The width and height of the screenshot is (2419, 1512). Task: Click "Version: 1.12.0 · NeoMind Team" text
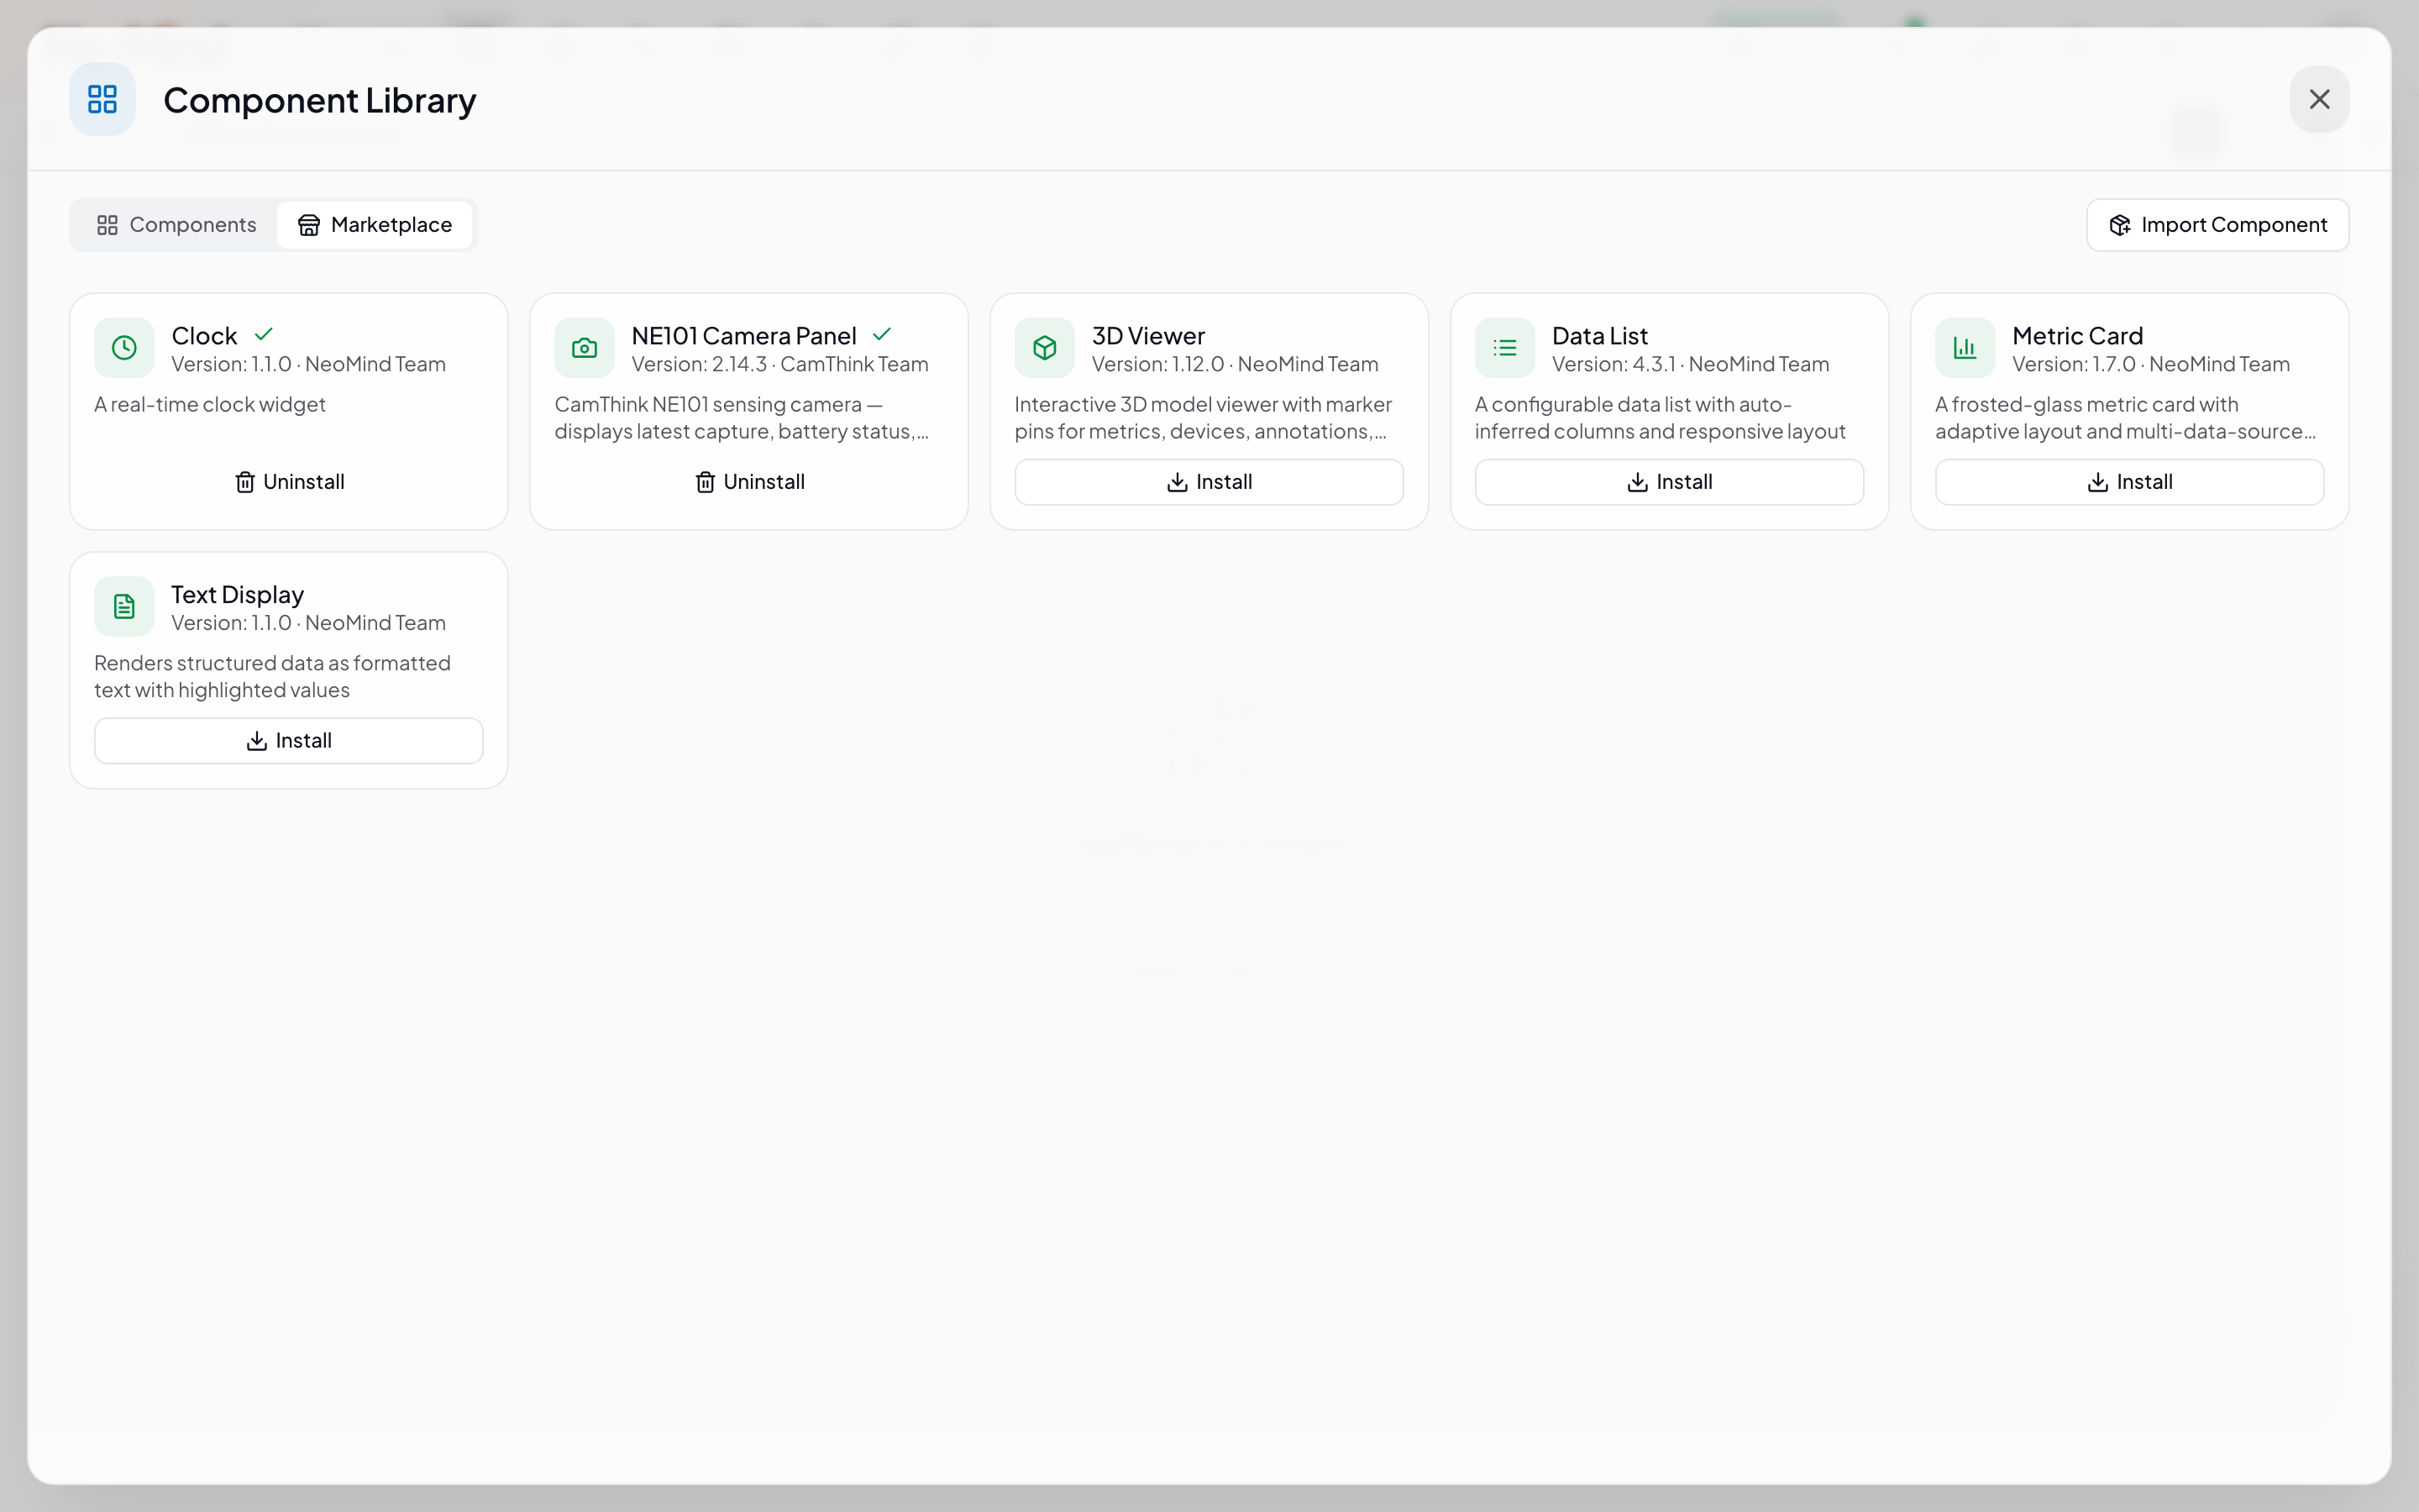click(x=1235, y=364)
